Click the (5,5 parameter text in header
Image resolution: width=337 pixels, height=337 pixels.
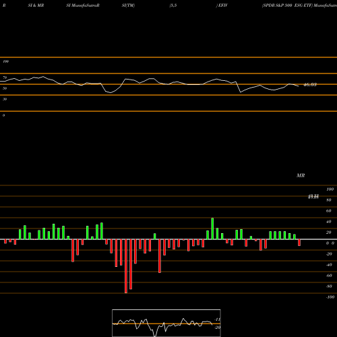(x=173, y=5)
